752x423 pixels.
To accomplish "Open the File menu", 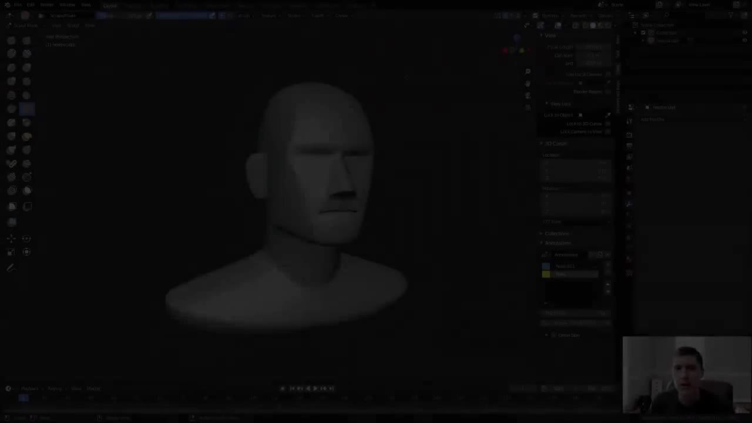I will point(18,5).
